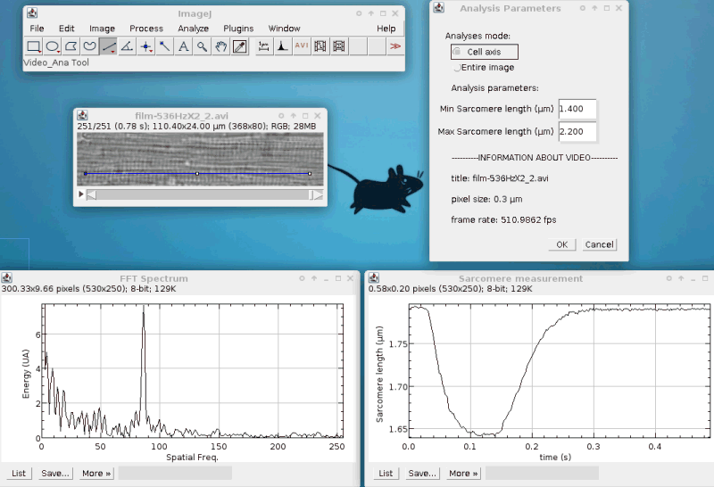
Task: Expand More » in FFT Spectrum window
Action: [96, 473]
